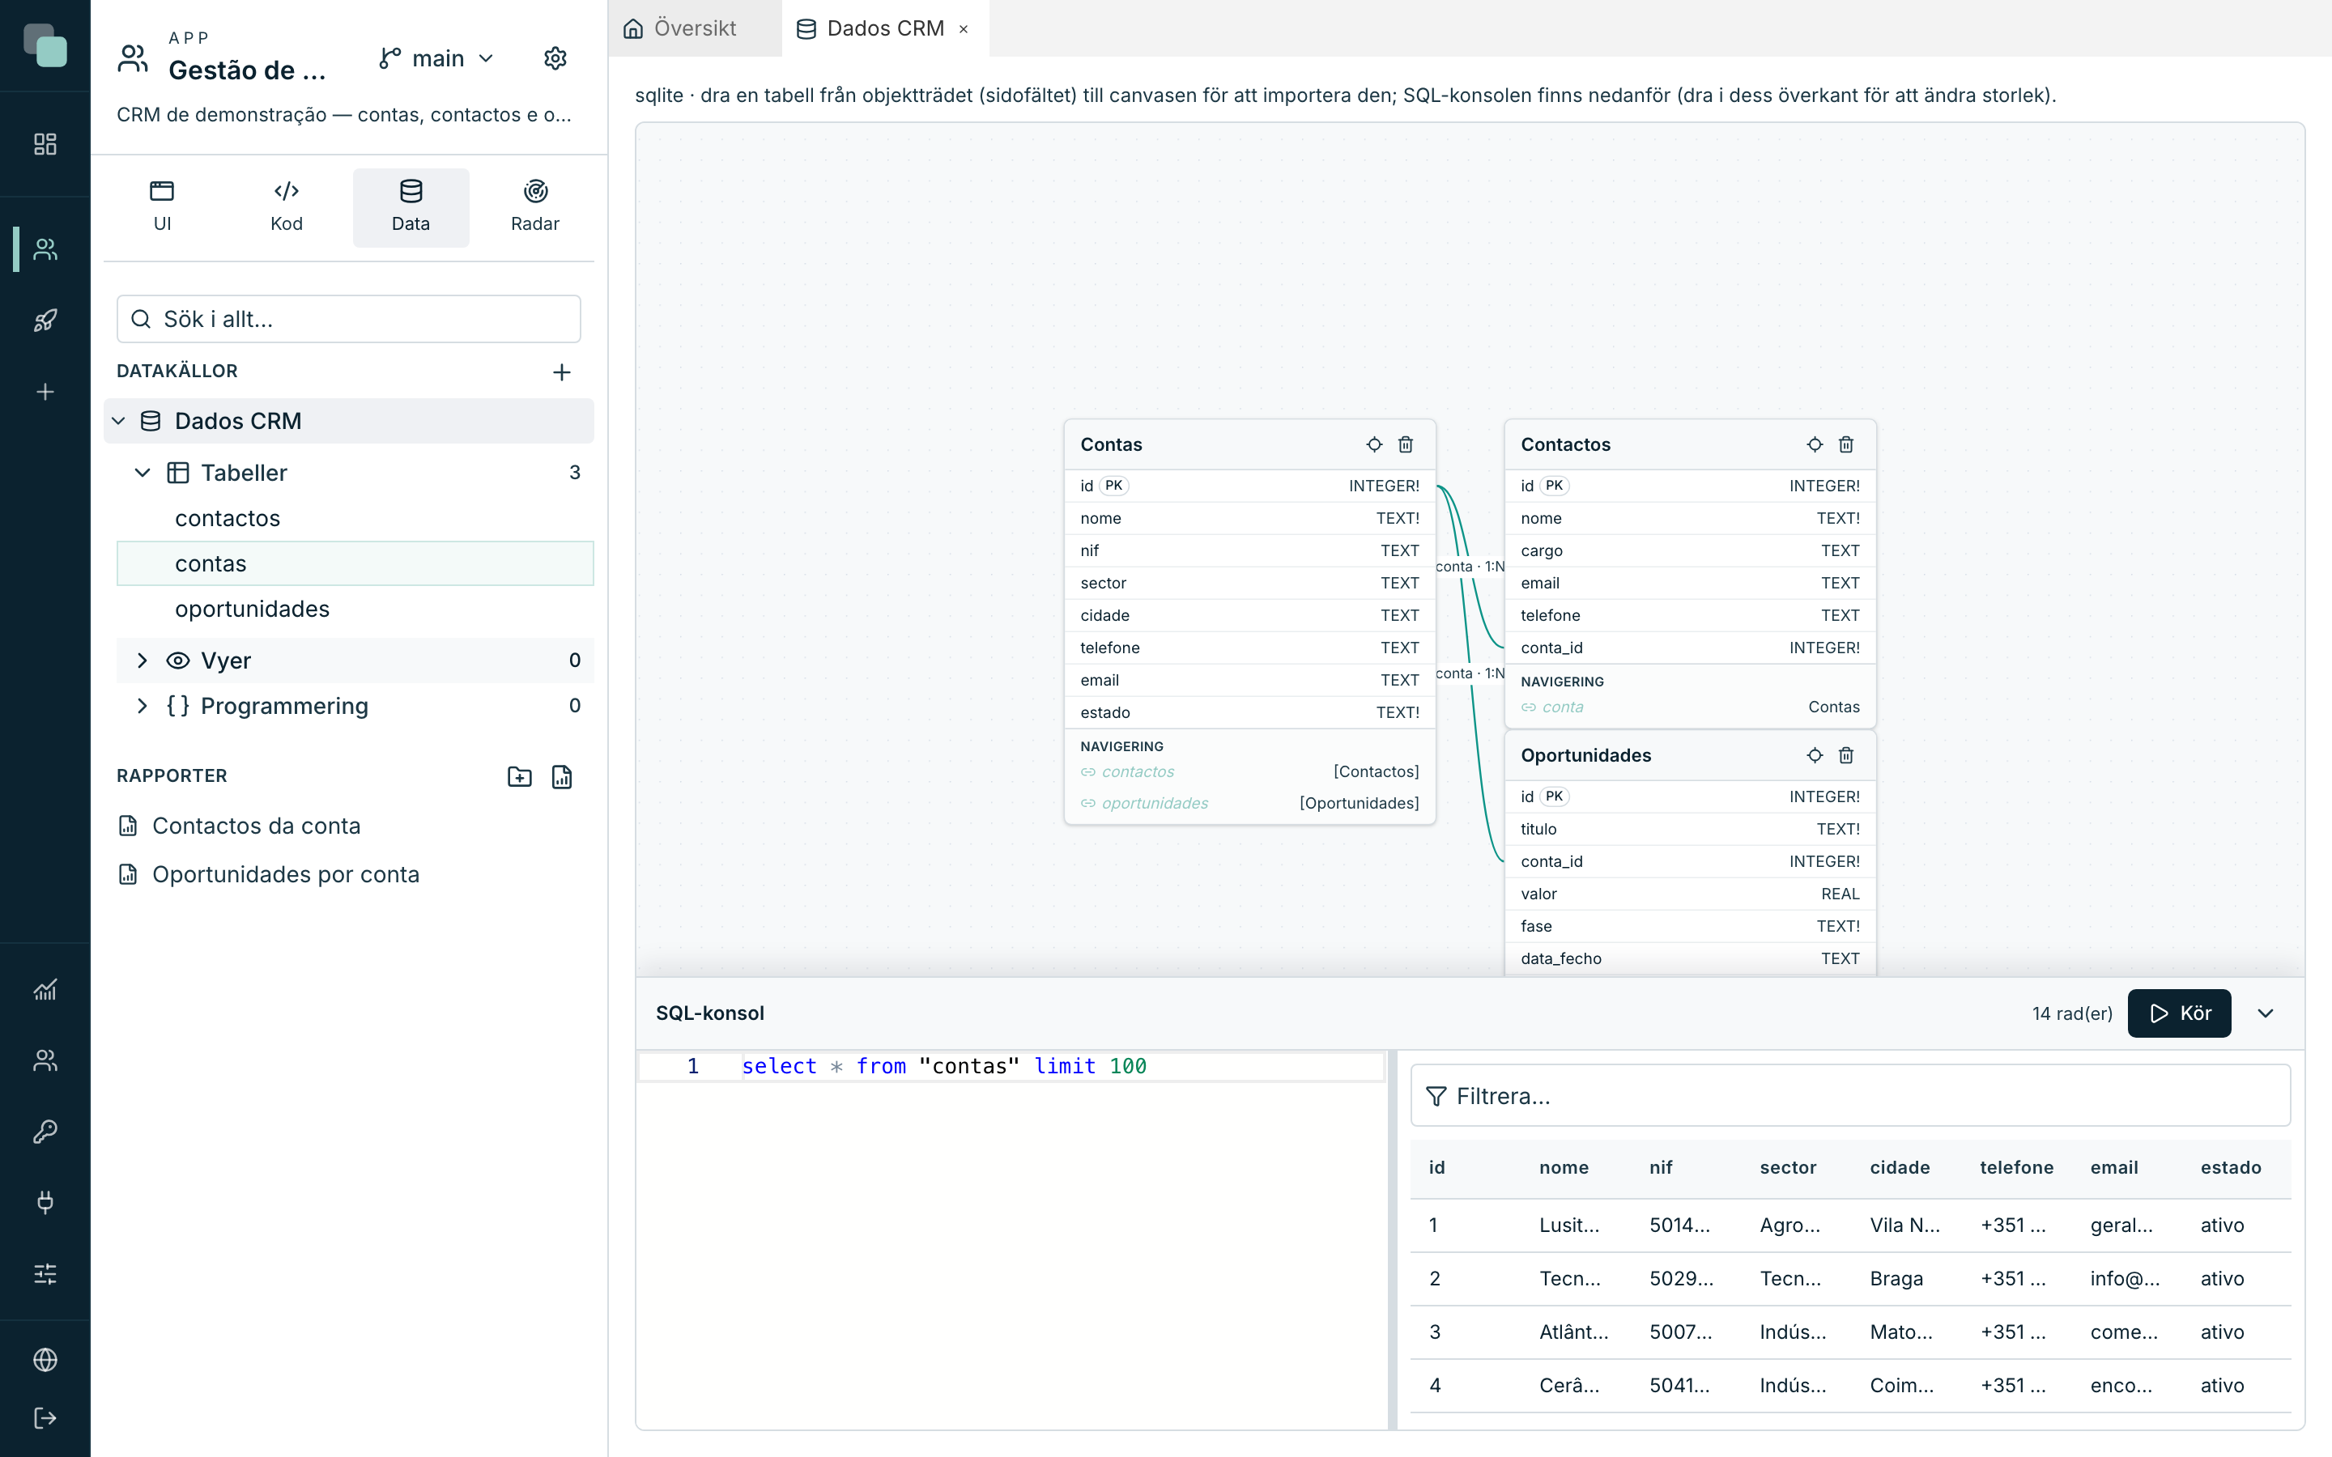The image size is (2332, 1457).
Task: Collapse the Tabeller tree node
Action: point(143,472)
